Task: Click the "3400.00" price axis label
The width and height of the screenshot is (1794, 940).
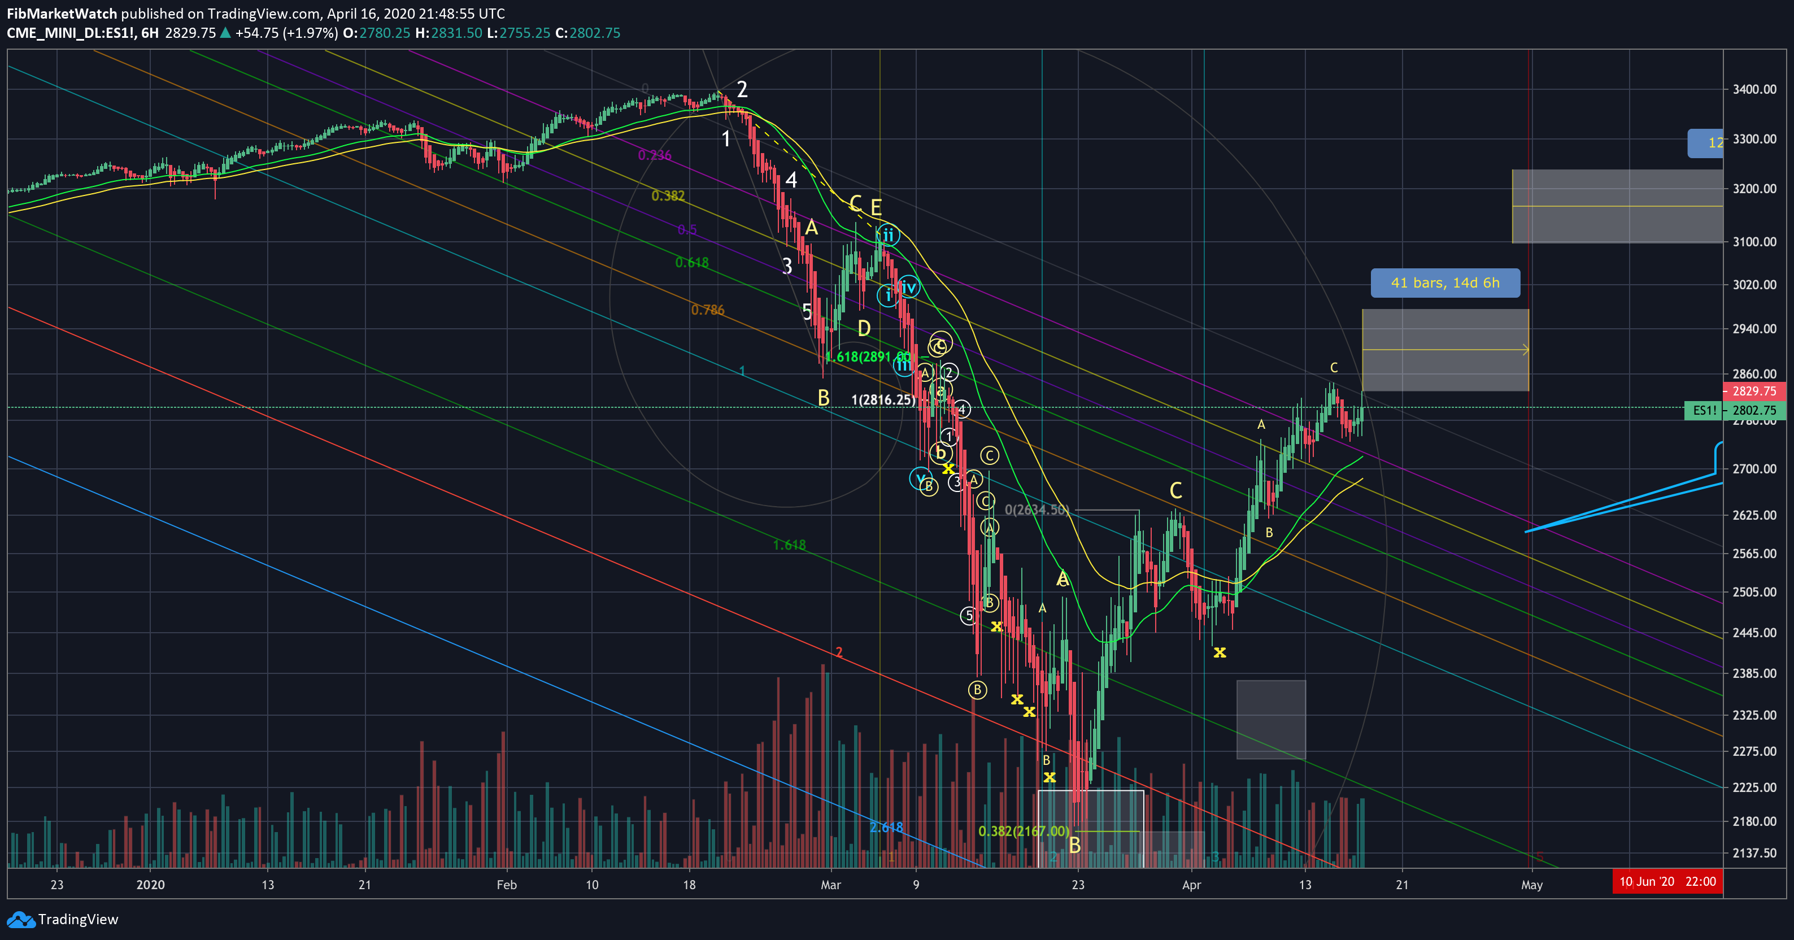Action: click(1754, 89)
